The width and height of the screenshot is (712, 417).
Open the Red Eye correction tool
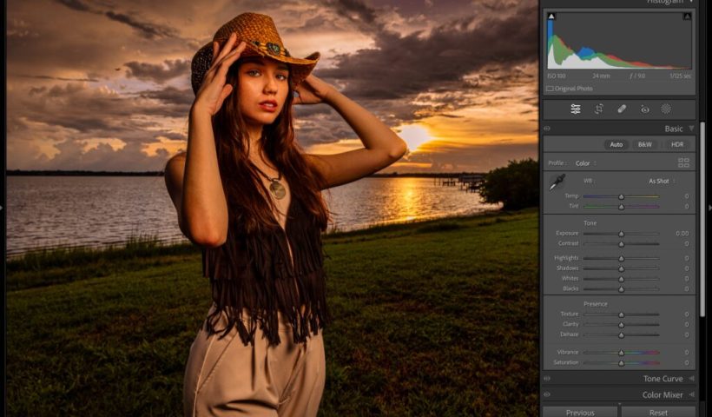click(x=644, y=109)
